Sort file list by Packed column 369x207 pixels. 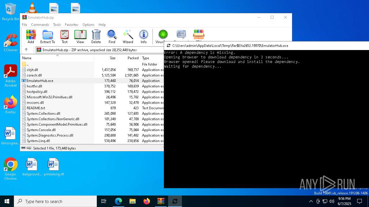129,58
